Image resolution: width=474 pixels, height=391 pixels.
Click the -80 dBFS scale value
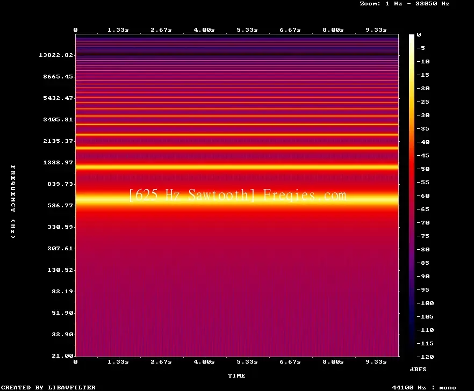tap(423, 250)
